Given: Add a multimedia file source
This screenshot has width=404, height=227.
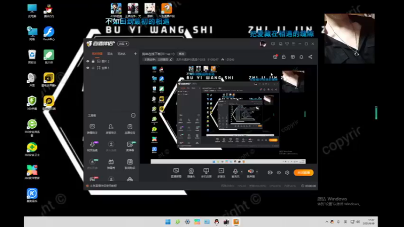Looking at the screenshot, I should click(221, 173).
